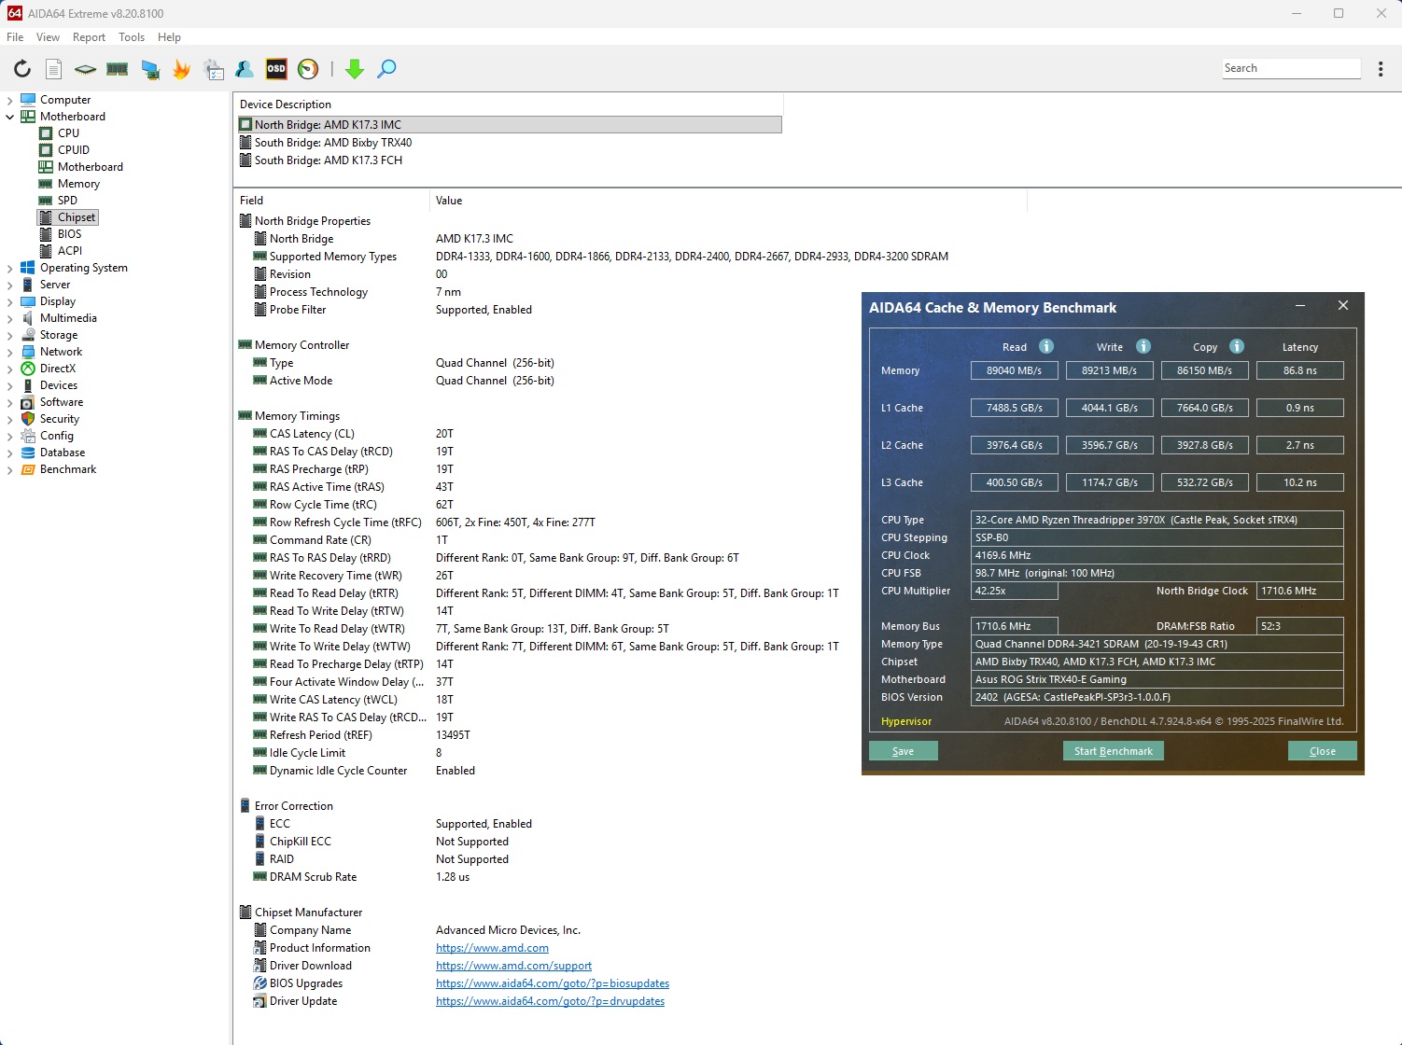Expand the Operating System node arrow
The image size is (1402, 1045).
pyautogui.click(x=10, y=268)
